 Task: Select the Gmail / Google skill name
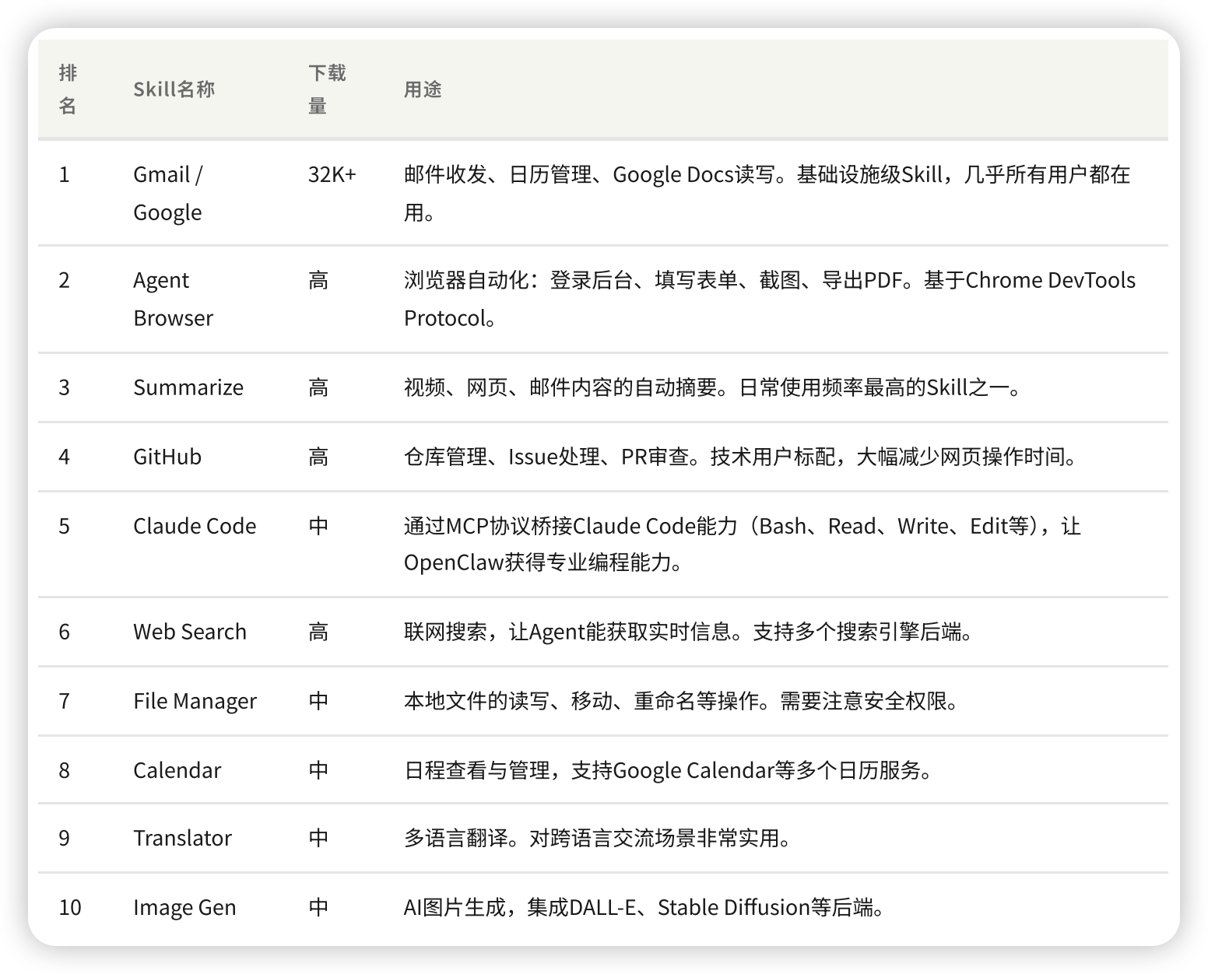point(169,192)
